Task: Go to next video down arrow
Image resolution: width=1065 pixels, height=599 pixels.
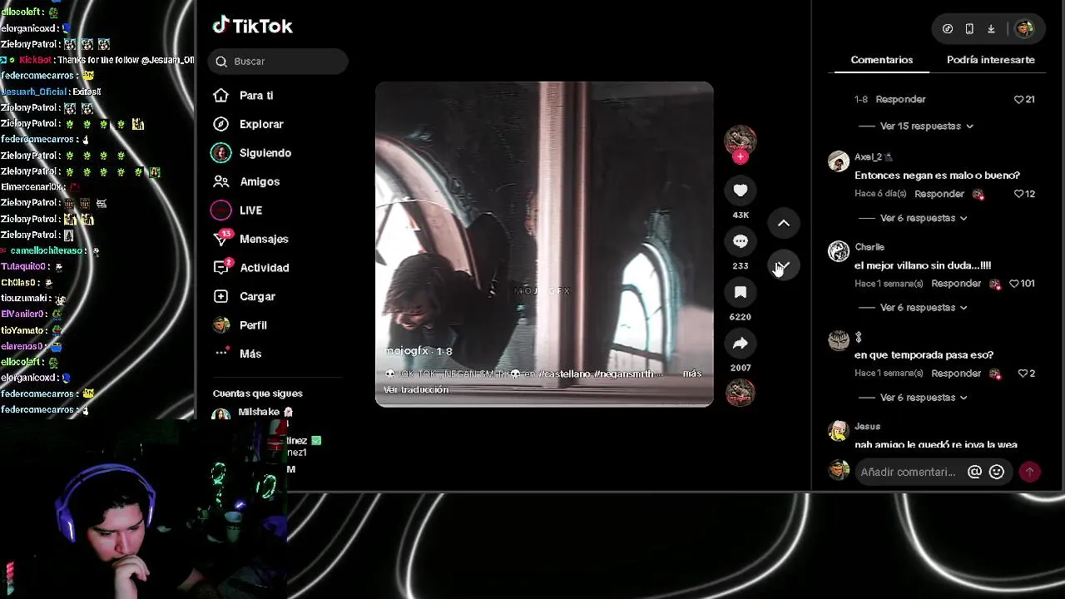Action: (783, 266)
